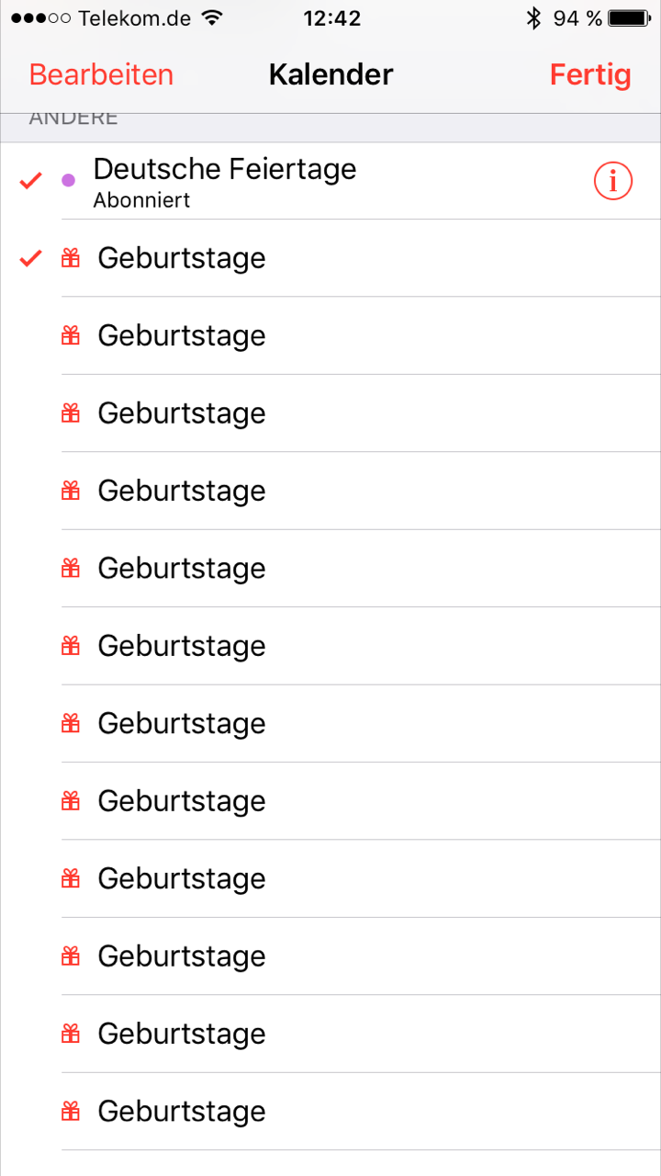661x1176 pixels.
Task: Select the fourth Geburtstage list entry
Action: (182, 491)
